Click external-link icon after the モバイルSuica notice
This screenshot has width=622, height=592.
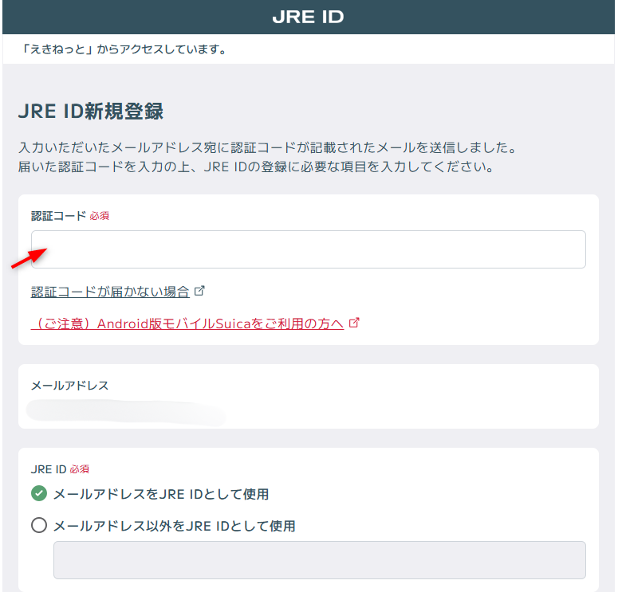point(355,323)
